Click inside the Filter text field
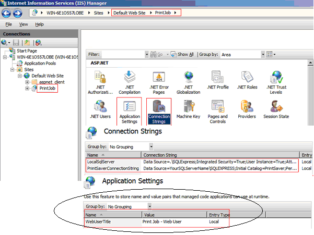The height and width of the screenshot is (235, 314). click(123, 54)
